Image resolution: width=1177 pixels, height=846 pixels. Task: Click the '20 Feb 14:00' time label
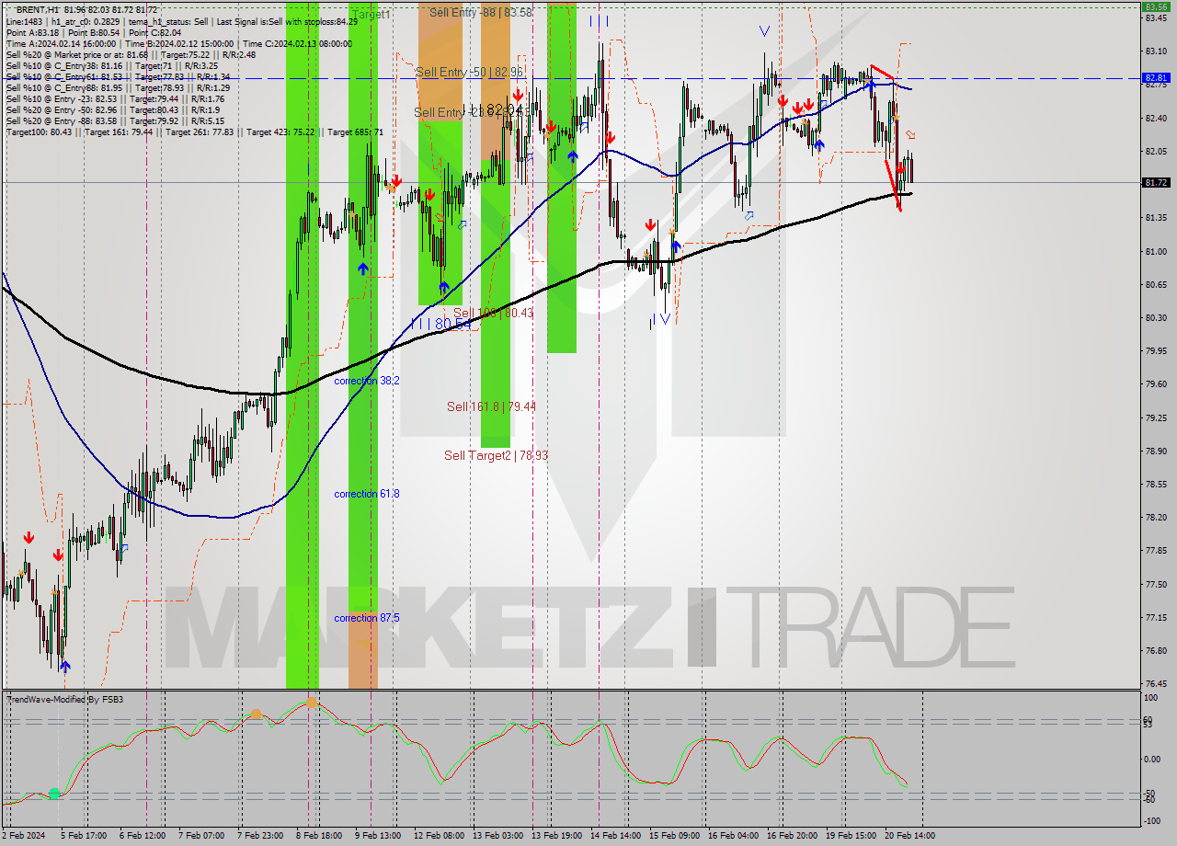[909, 836]
